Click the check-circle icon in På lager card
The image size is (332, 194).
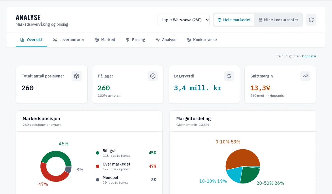153,76
